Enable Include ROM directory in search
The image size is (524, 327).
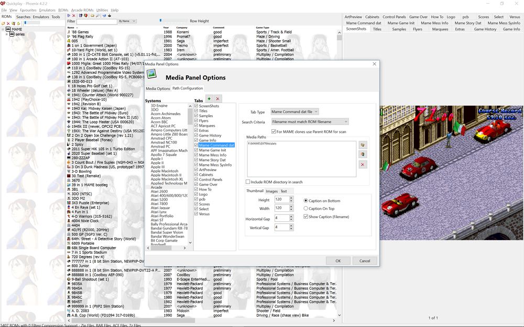(248, 182)
